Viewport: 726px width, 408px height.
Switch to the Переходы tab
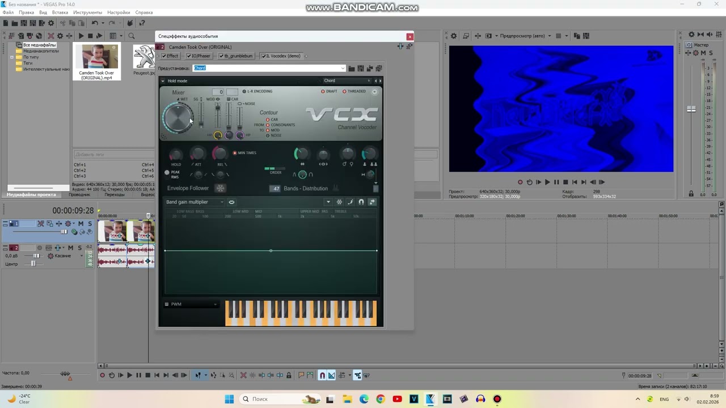[x=114, y=194]
